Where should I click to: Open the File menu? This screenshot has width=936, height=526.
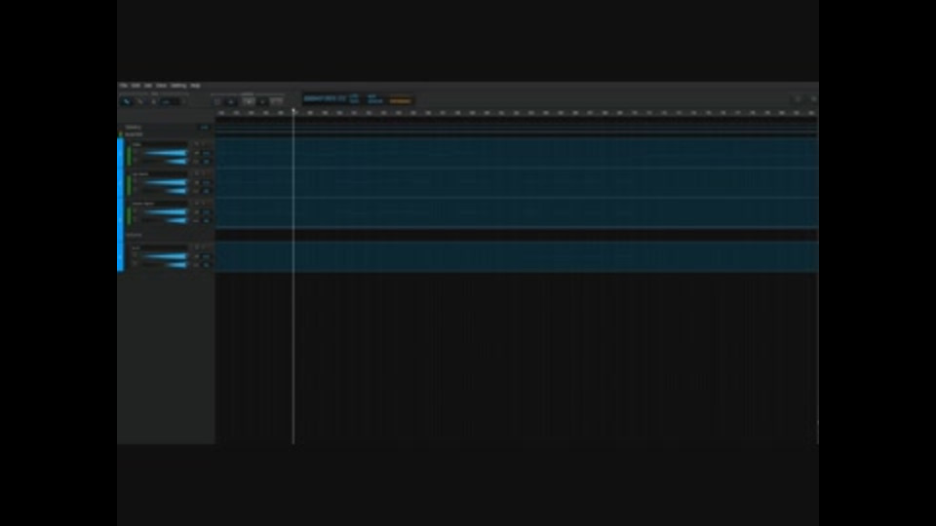click(124, 86)
